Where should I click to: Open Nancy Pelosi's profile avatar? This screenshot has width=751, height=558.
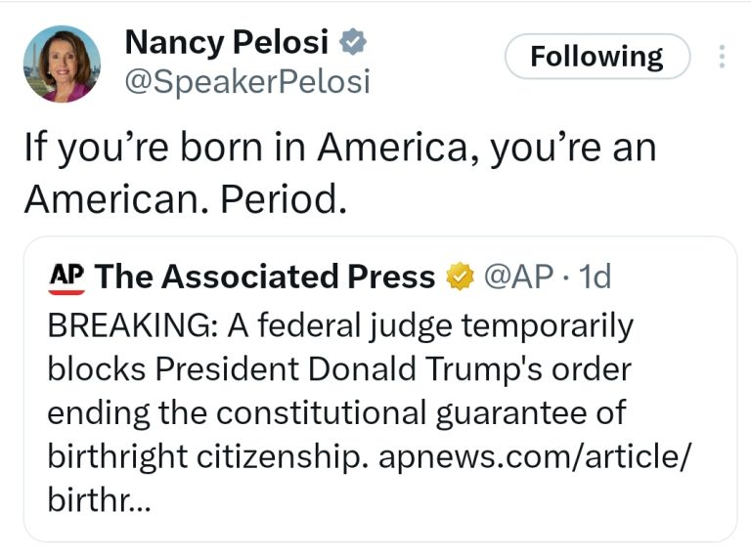click(61, 64)
